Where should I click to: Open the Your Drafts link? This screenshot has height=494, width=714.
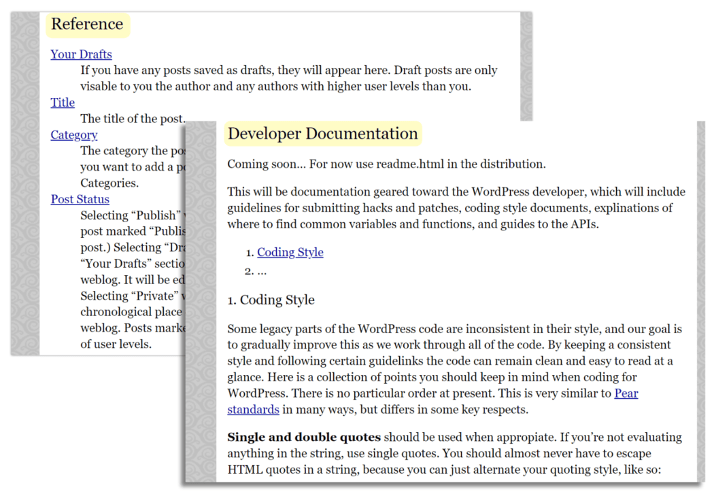(81, 54)
